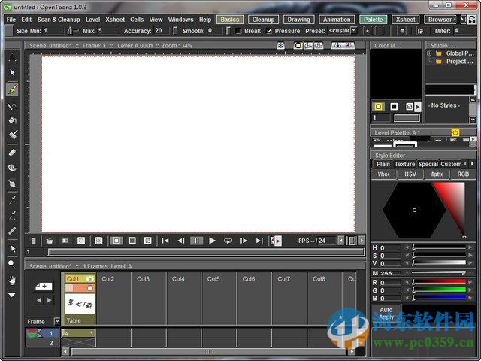The width and height of the screenshot is (481, 361).
Task: Switch to the Browser room
Action: coord(440,20)
